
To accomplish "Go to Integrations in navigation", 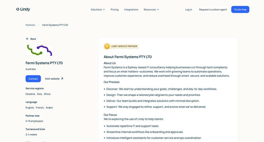I will coord(131,10).
